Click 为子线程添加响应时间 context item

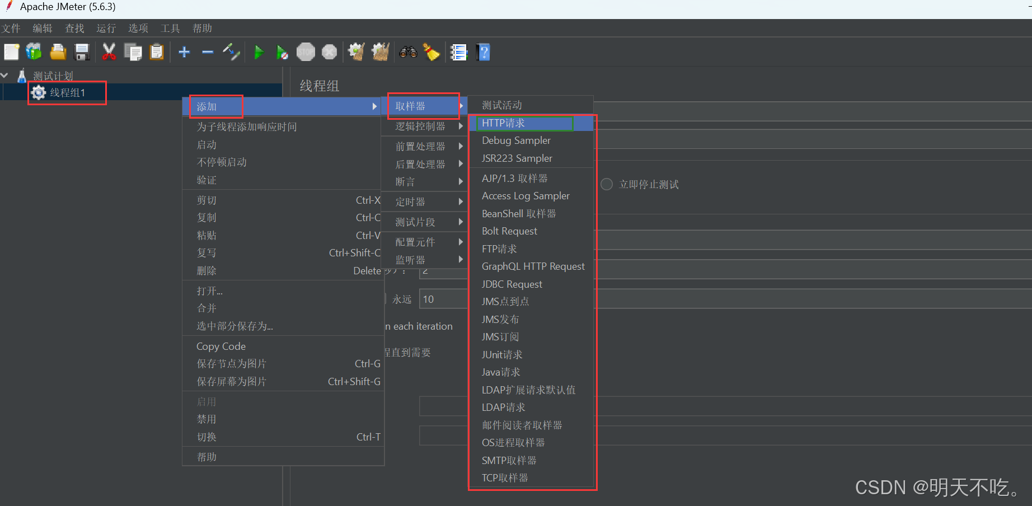[x=283, y=127]
